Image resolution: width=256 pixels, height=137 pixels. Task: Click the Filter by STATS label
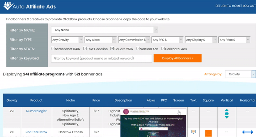point(22,49)
